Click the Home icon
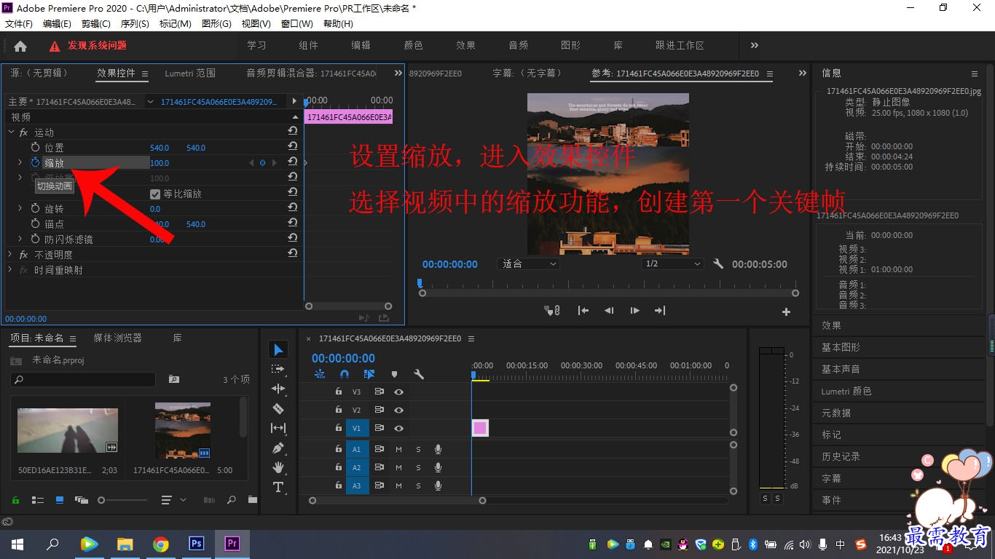This screenshot has width=995, height=559. (20, 46)
